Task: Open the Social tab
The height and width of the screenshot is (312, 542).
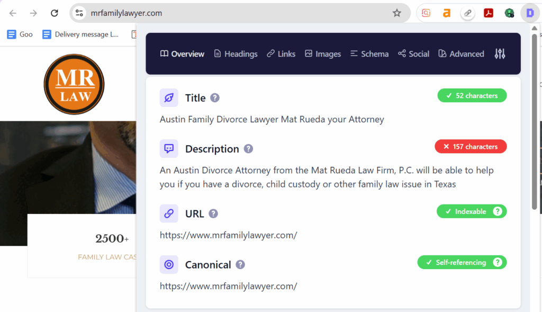Action: click(x=413, y=54)
